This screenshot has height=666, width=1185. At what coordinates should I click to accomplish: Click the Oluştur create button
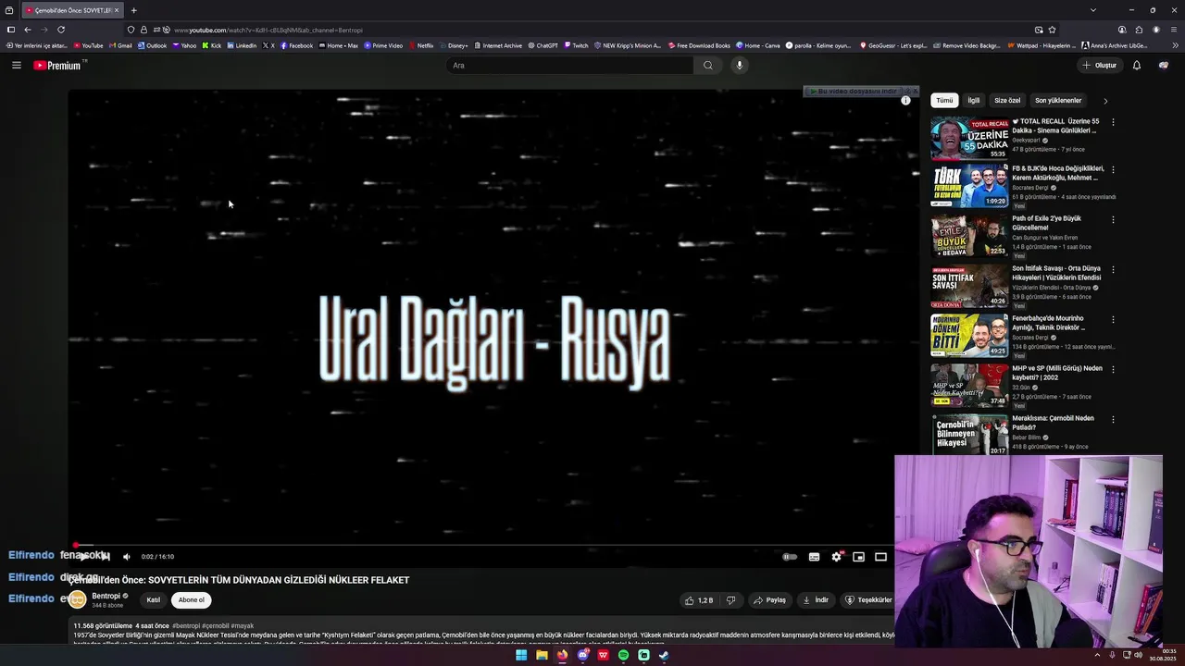point(1099,65)
